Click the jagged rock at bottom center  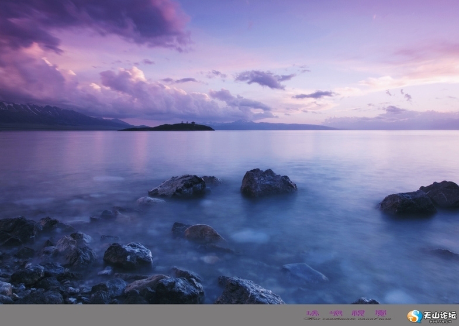248,291
